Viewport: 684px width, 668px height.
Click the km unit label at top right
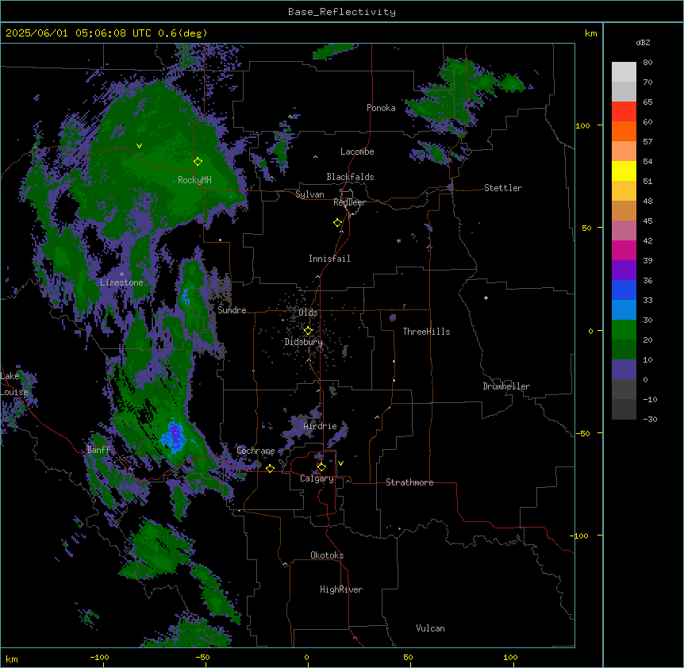click(x=590, y=33)
